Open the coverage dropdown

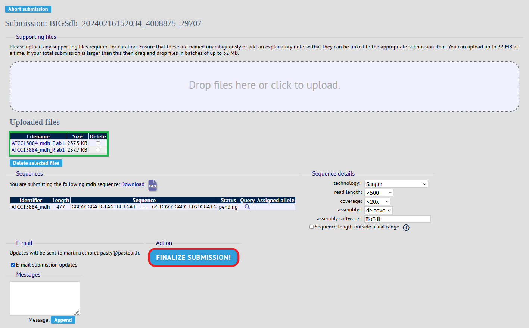pyautogui.click(x=377, y=202)
